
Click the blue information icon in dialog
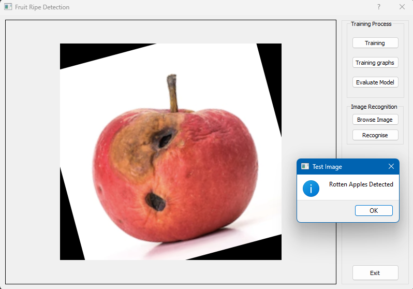pyautogui.click(x=311, y=189)
